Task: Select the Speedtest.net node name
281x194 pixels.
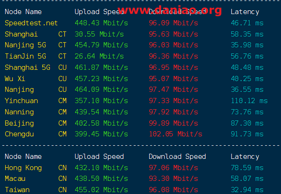Action: pyautogui.click(x=31, y=23)
